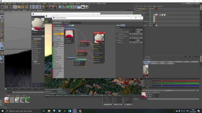Open the Render menu in main menu bar
This screenshot has height=113, width=202.
44,3
